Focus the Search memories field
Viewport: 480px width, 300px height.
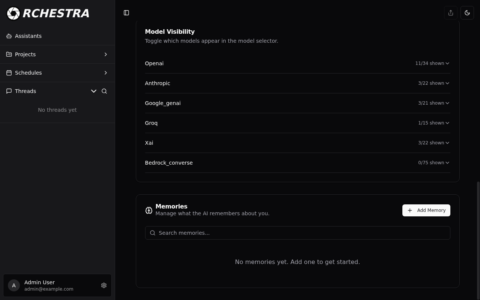tap(298, 233)
